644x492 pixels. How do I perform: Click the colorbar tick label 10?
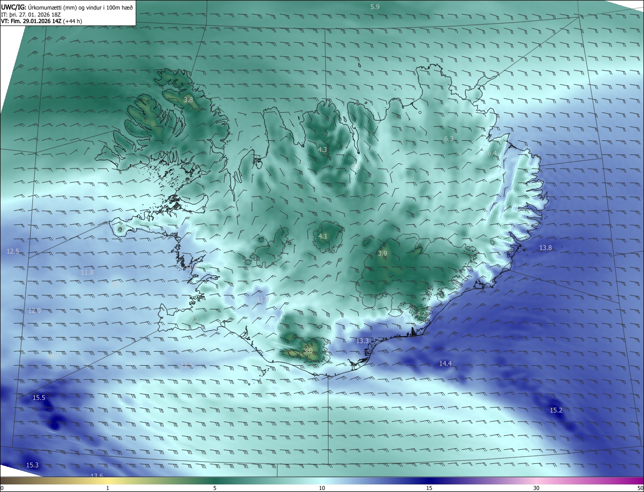pyautogui.click(x=322, y=488)
